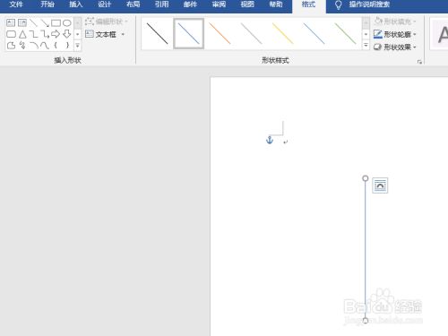Choose the rectangle shape
This screenshot has width=448, height=336.
tap(56, 22)
